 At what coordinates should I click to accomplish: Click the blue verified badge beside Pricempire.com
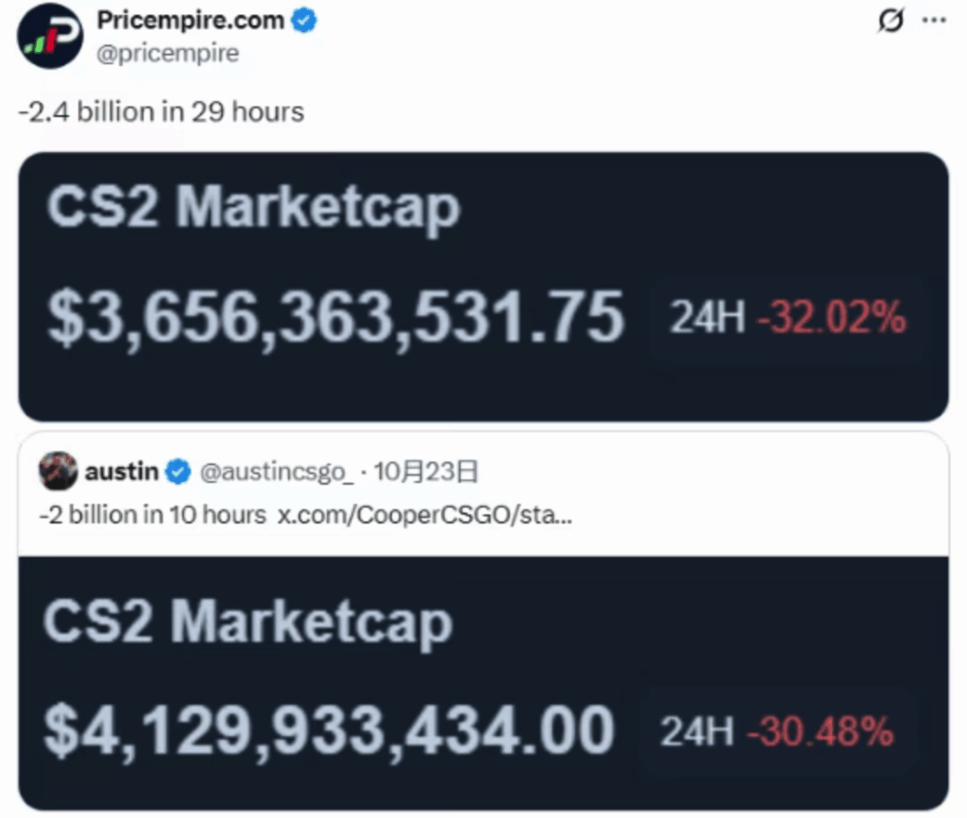(x=304, y=21)
